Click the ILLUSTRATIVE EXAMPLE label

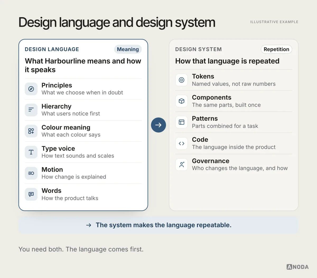[274, 22]
